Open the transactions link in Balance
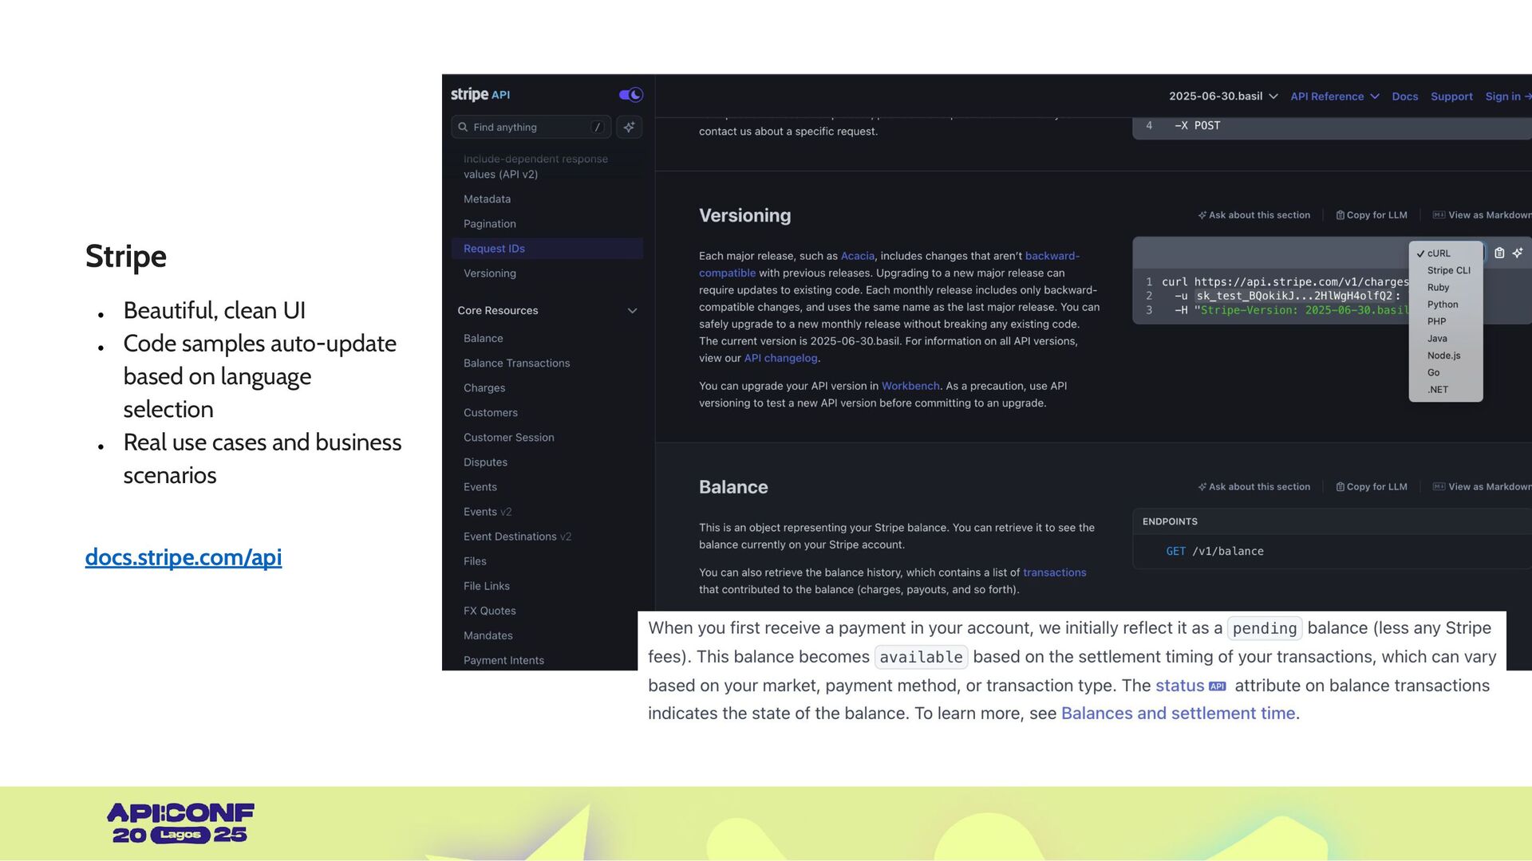 point(1054,572)
